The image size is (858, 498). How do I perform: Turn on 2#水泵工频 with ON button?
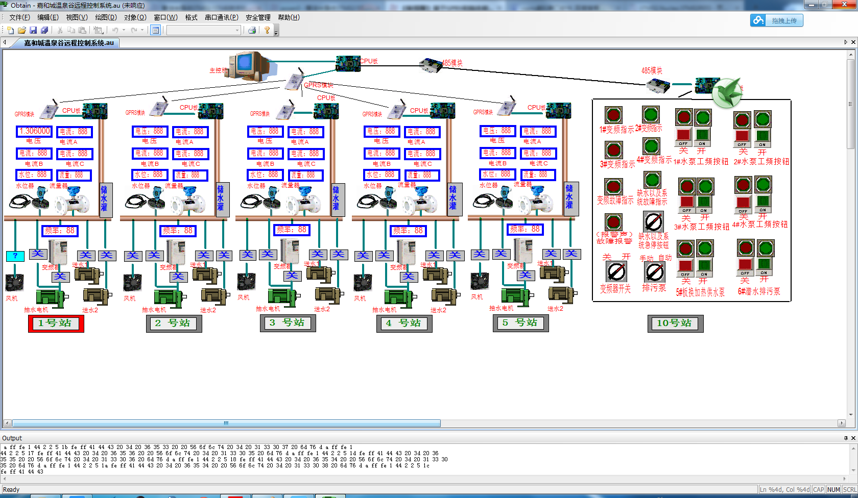point(762,138)
